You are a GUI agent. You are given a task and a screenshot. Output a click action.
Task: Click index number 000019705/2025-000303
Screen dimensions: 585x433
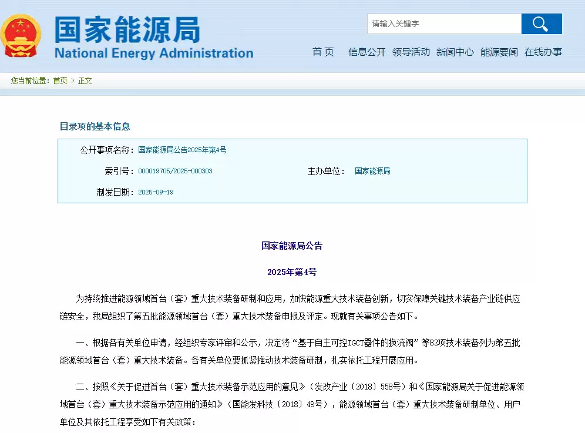[174, 171]
